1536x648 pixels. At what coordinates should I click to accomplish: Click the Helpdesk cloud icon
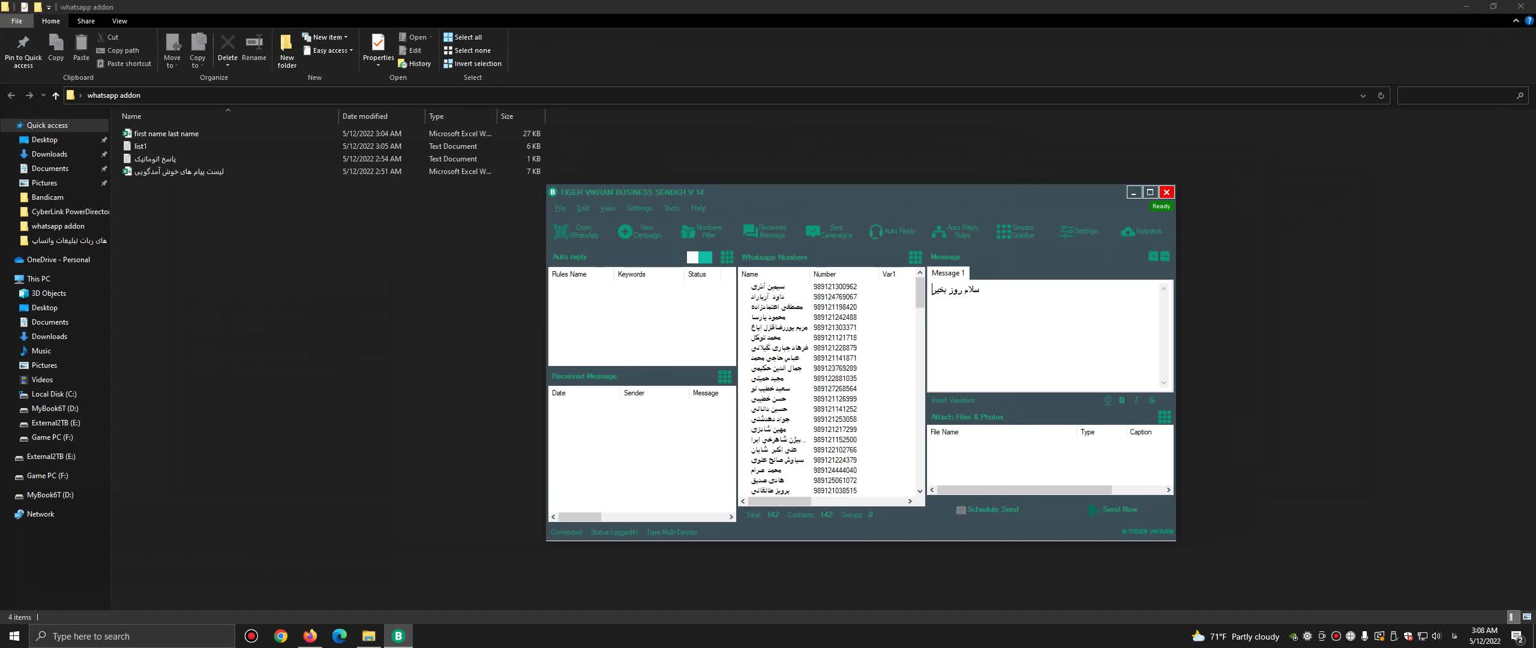1127,231
